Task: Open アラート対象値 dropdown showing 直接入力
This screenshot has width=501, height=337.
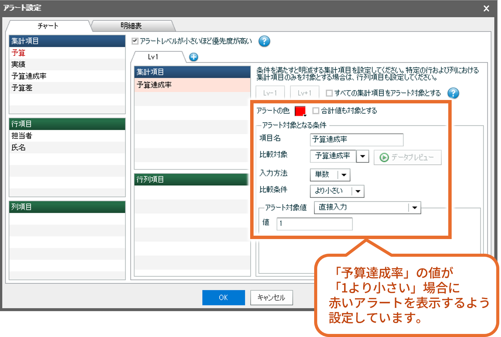Action: coord(414,207)
